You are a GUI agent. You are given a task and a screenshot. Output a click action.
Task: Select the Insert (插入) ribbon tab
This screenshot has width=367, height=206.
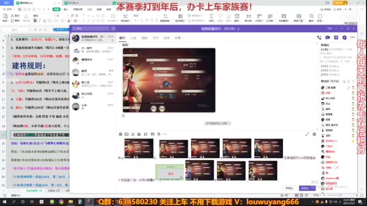click(66, 9)
